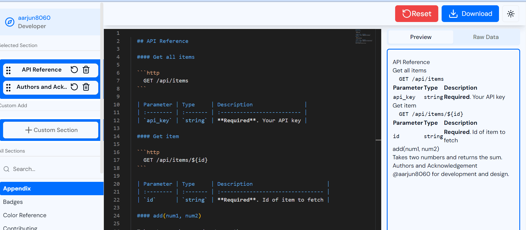Switch to the Preview tab
This screenshot has height=230, width=526.
(x=421, y=37)
